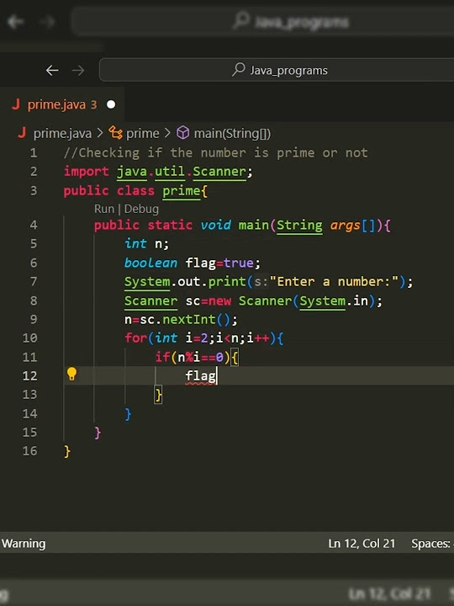Screen dimensions: 454x606
Task: Click the Java file icon on the tab
Action: [x=16, y=104]
